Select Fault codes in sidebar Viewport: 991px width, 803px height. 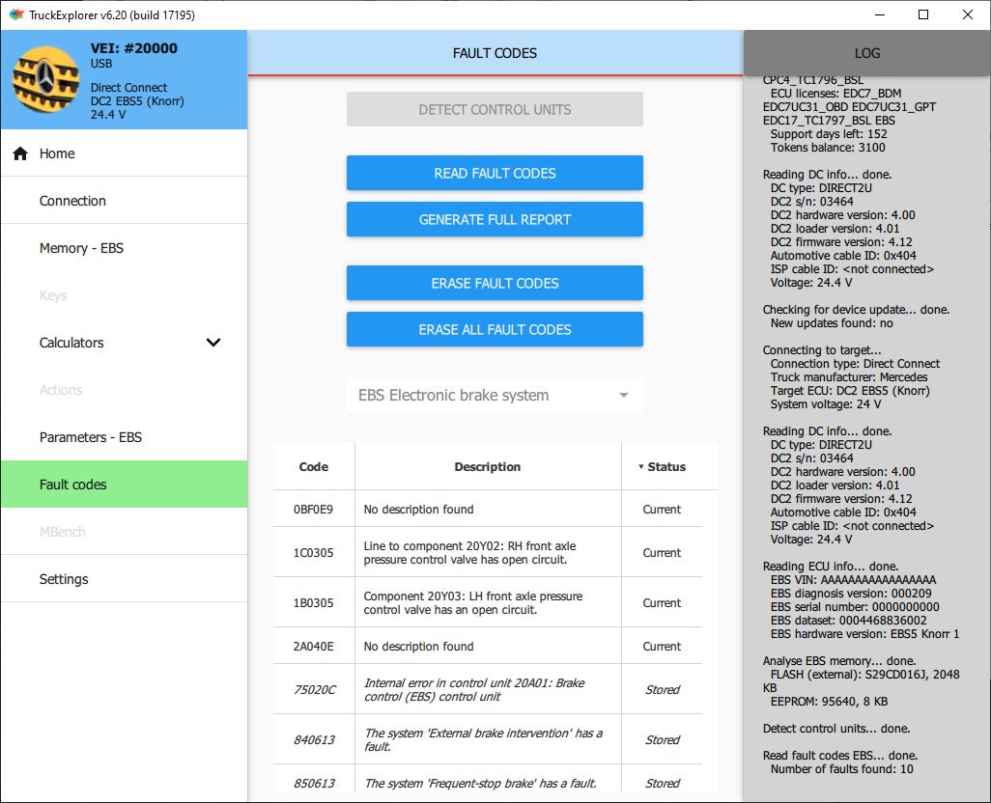[124, 485]
